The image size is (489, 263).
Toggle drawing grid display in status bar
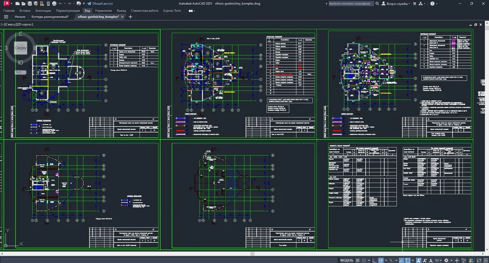coord(358,260)
